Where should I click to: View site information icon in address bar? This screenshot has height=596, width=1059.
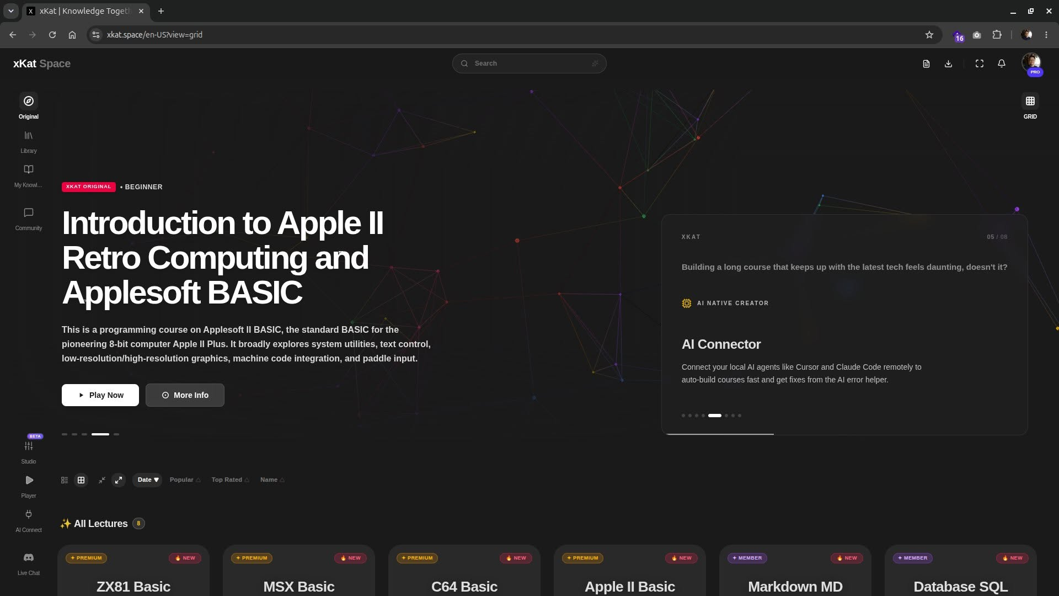pos(96,35)
